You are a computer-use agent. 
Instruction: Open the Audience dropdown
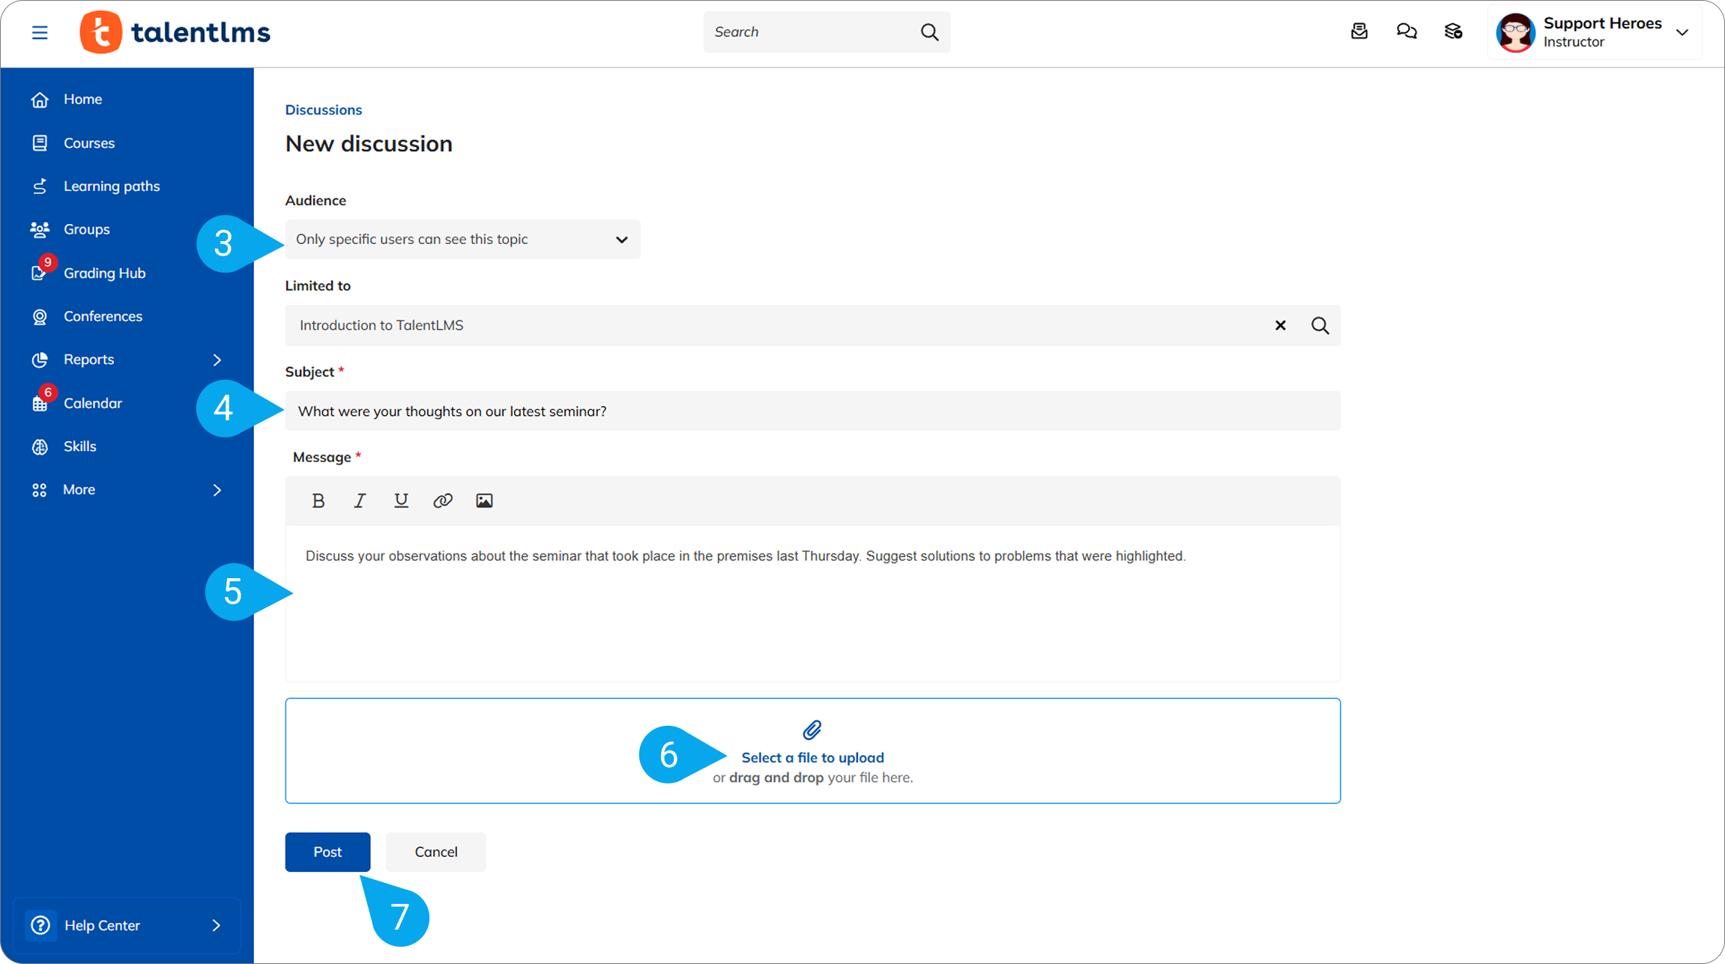click(462, 240)
